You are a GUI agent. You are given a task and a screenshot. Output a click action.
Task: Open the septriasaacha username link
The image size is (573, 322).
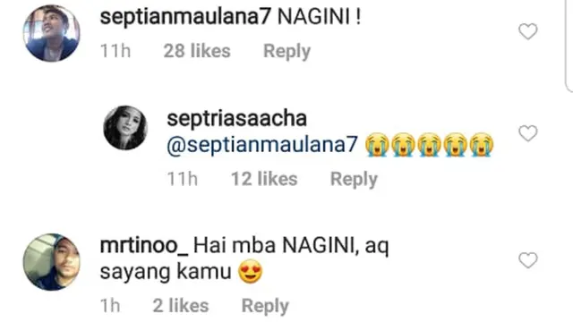pos(236,119)
